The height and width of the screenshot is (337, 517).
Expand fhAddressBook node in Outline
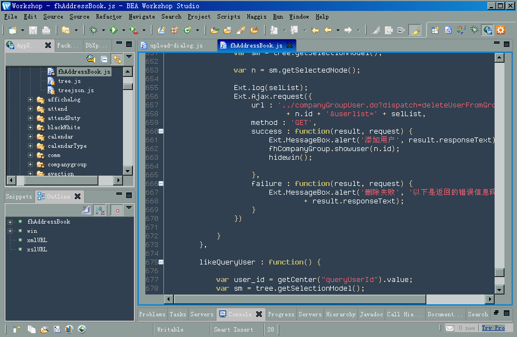10,222
